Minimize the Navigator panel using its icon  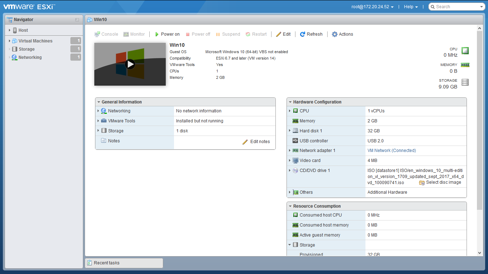tap(77, 20)
